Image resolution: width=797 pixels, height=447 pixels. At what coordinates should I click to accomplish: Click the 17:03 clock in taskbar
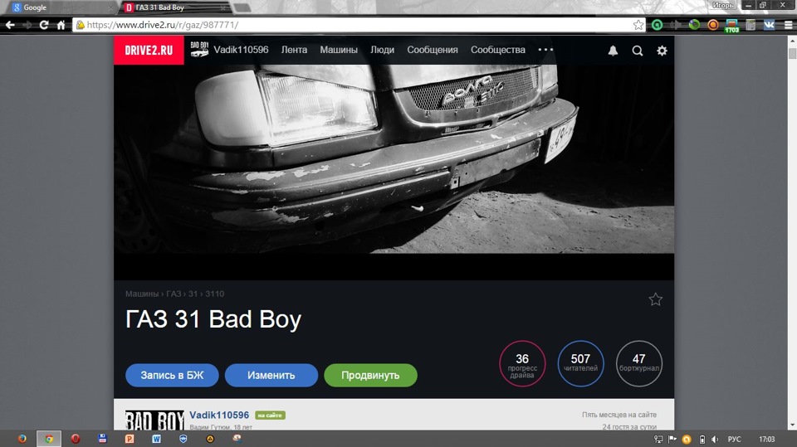[766, 440]
